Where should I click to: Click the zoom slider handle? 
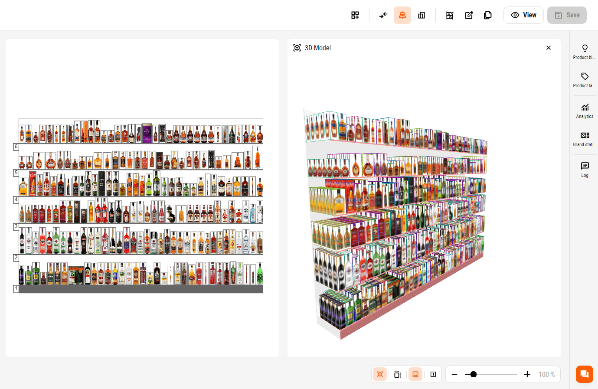click(474, 374)
